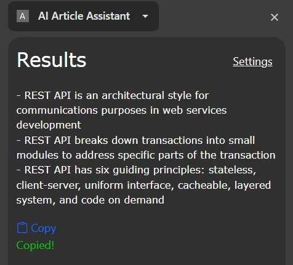Click the 'communications purposes in web services' line
This screenshot has width=293, height=265.
pyautogui.click(x=121, y=111)
